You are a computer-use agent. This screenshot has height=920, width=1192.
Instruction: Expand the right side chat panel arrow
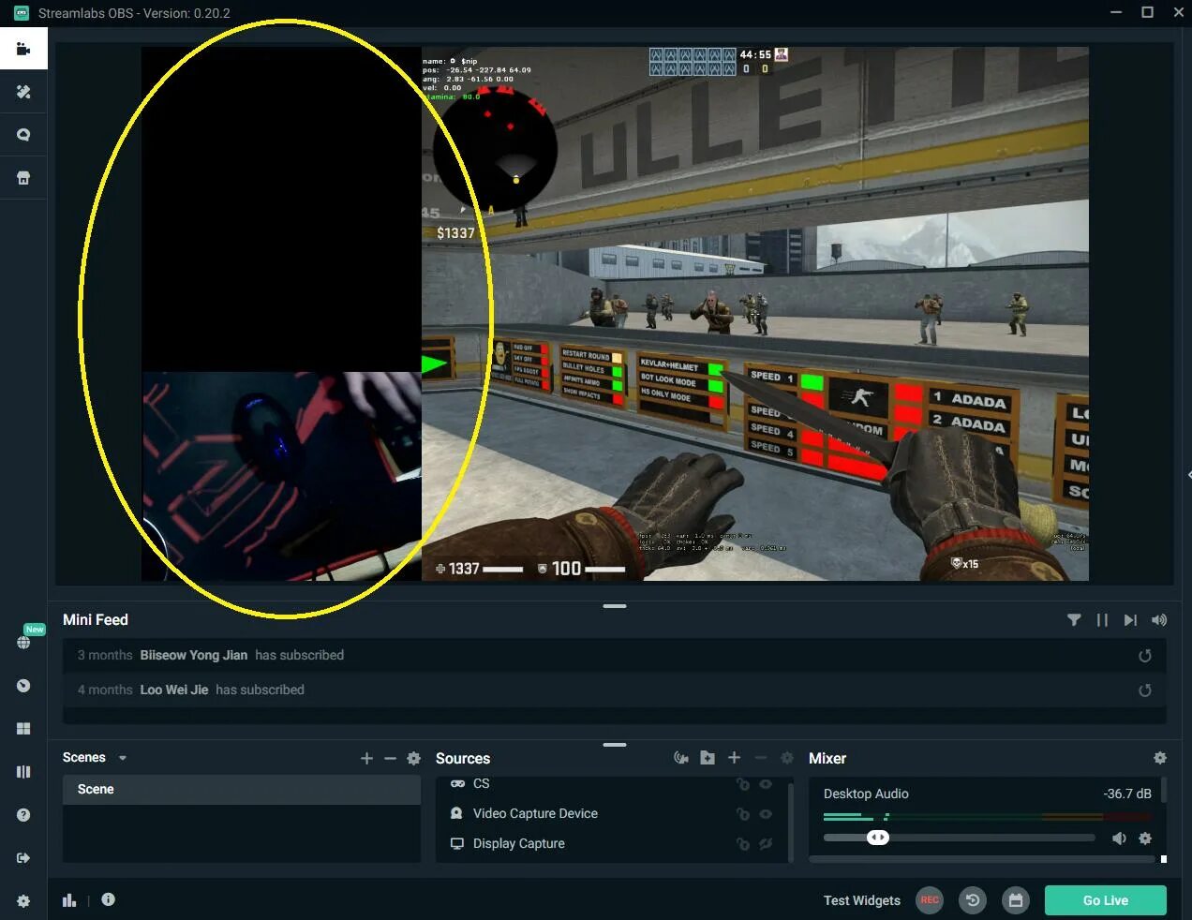pyautogui.click(x=1187, y=476)
